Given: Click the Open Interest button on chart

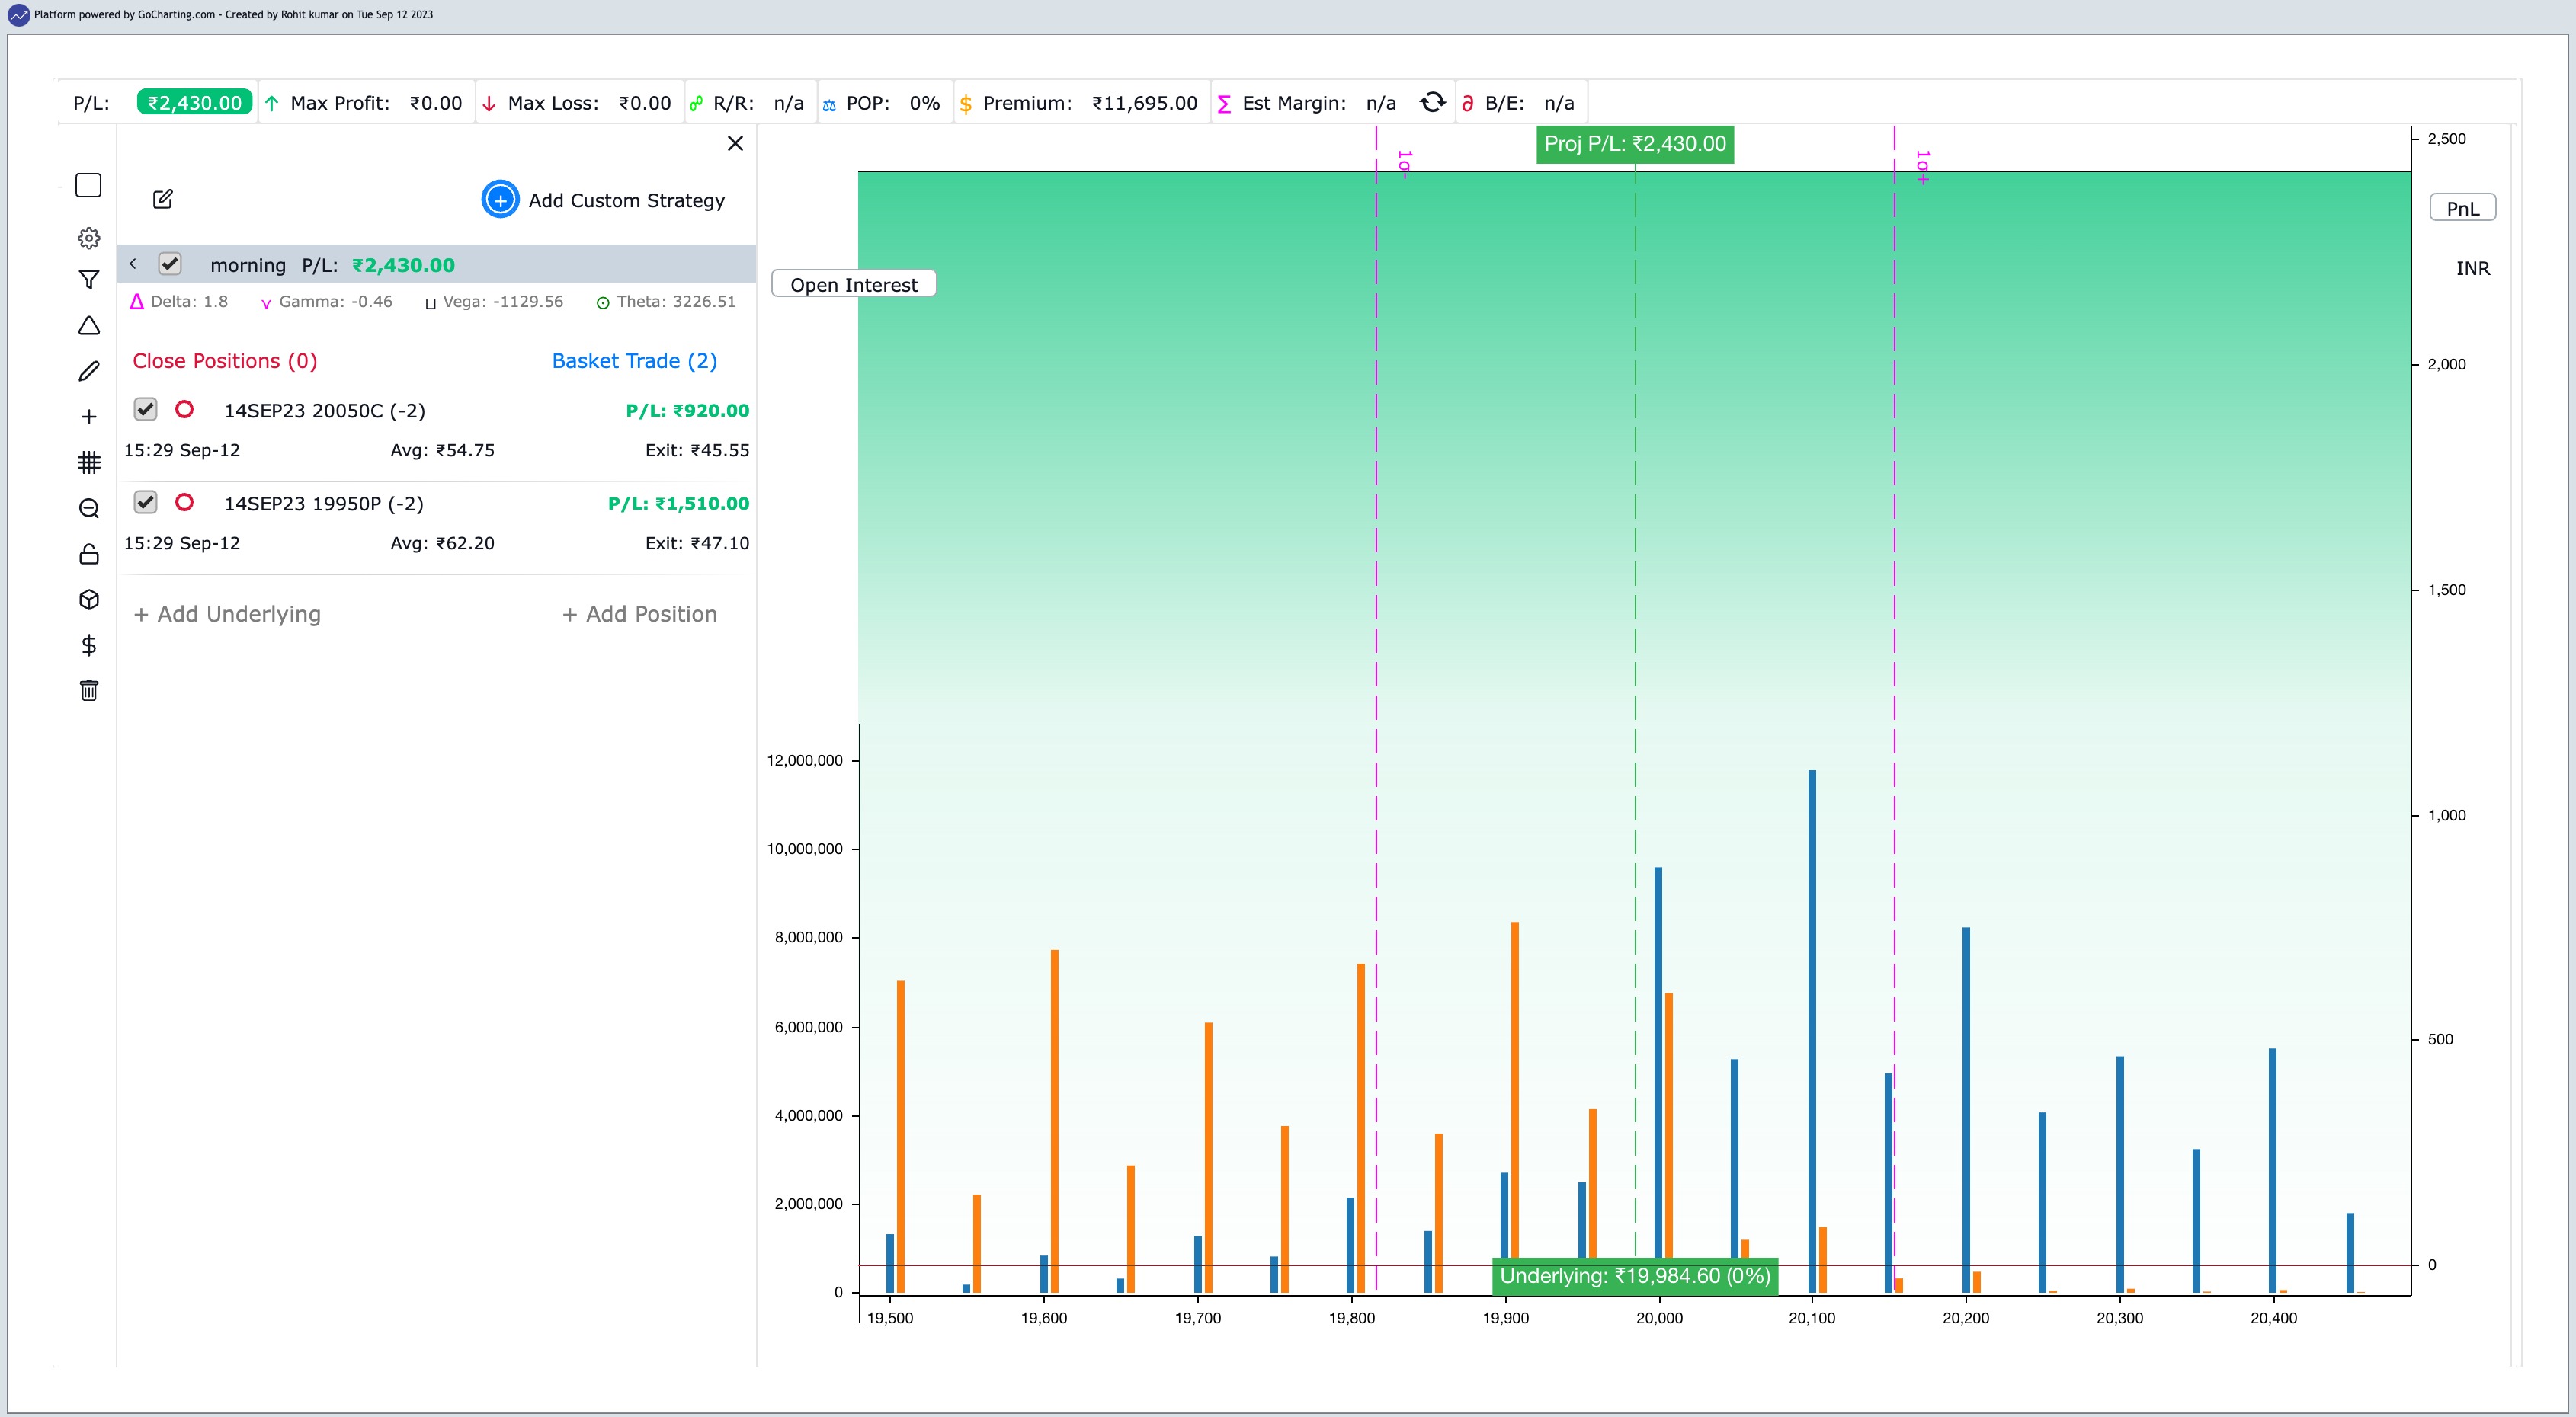Looking at the screenshot, I should click(x=853, y=284).
